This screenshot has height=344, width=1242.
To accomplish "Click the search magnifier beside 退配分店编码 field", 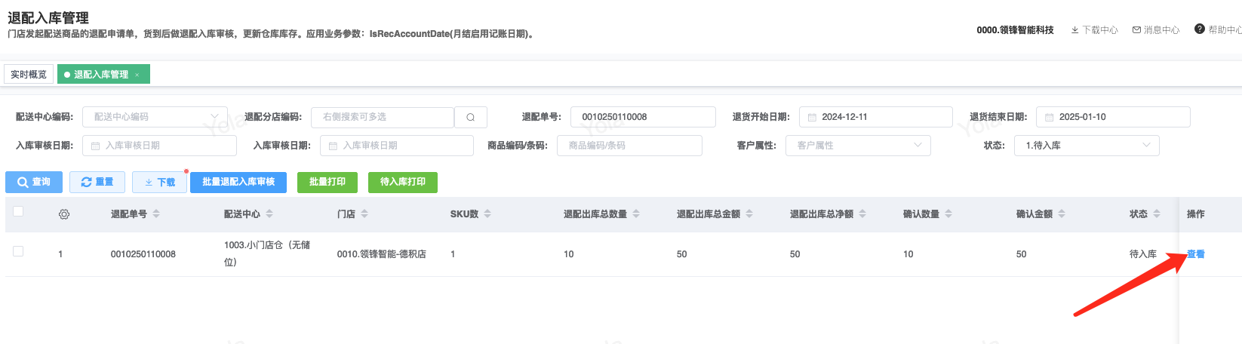I will (x=471, y=117).
